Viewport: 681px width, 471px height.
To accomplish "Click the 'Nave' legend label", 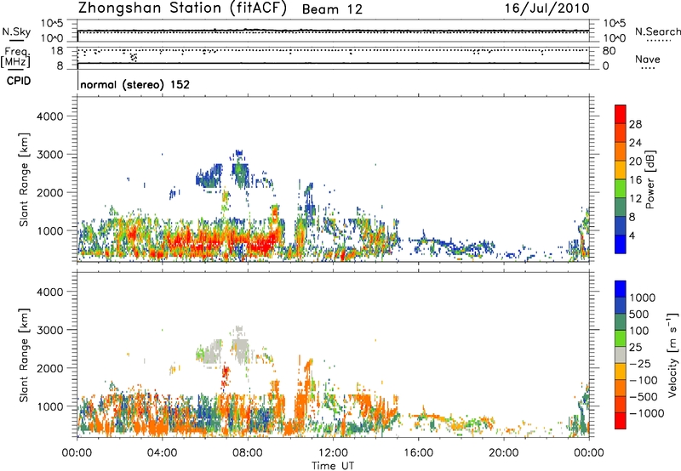I will pyautogui.click(x=647, y=59).
